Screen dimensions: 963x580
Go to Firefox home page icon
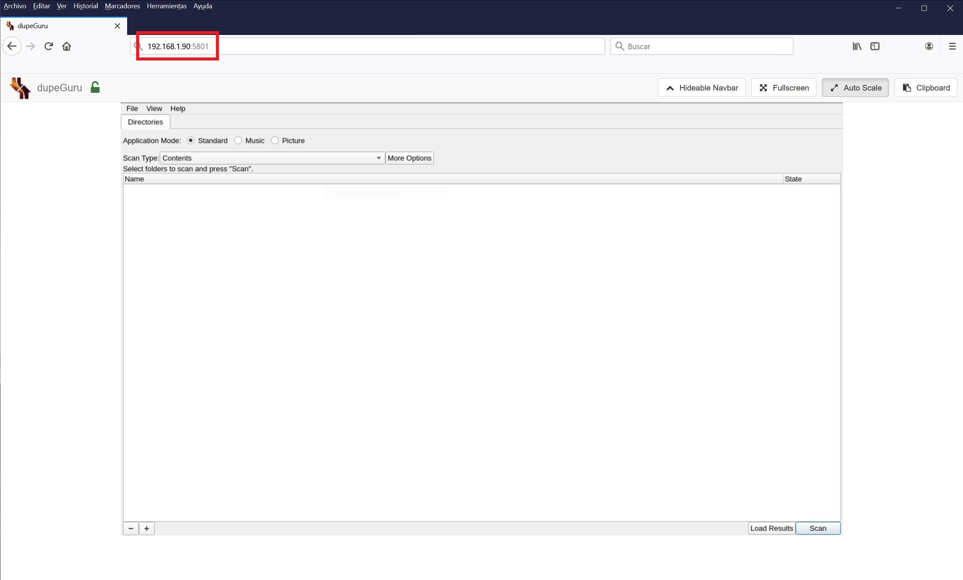point(67,46)
